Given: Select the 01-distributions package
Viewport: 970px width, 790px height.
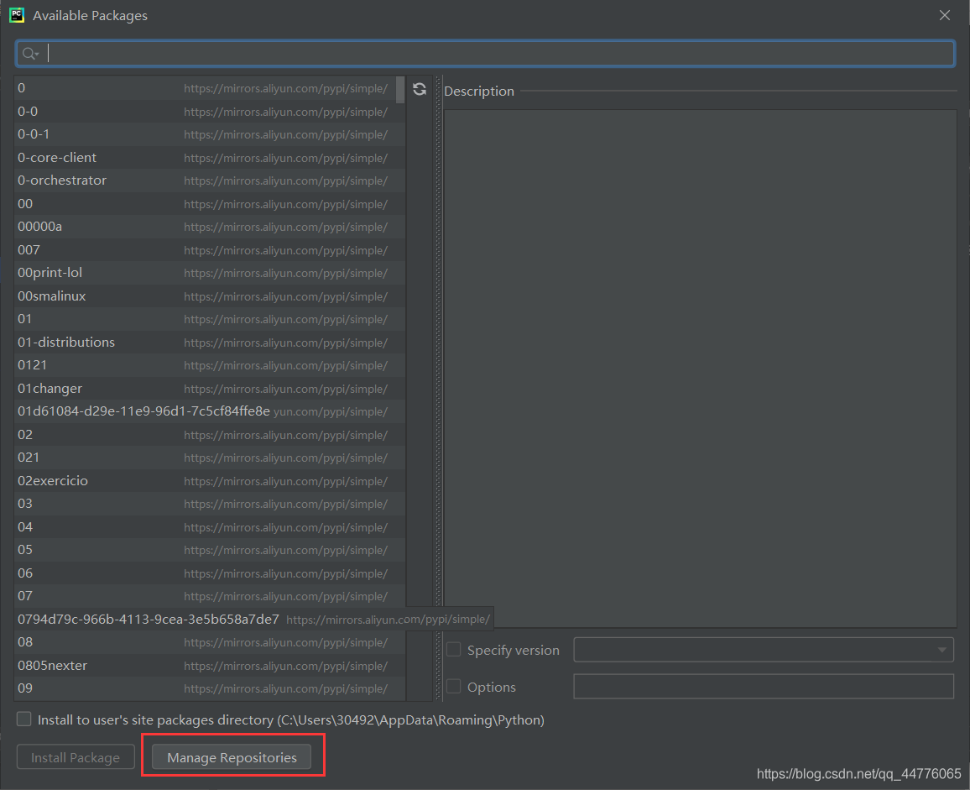Looking at the screenshot, I should (x=65, y=342).
